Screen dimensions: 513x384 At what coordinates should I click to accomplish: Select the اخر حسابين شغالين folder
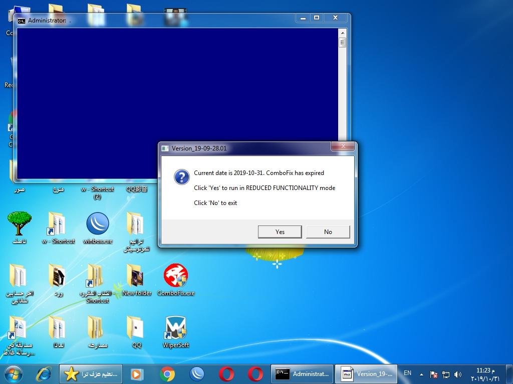[x=20, y=283]
